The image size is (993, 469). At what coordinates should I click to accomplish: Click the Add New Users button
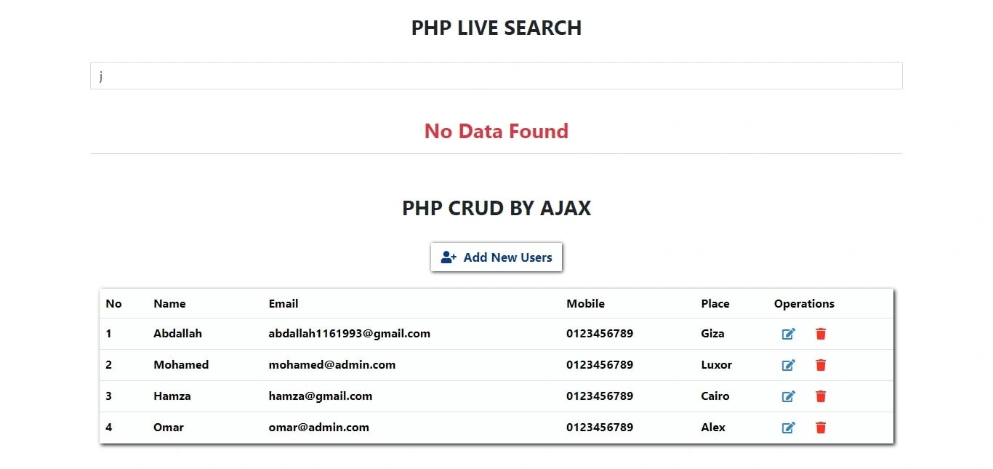[496, 257]
